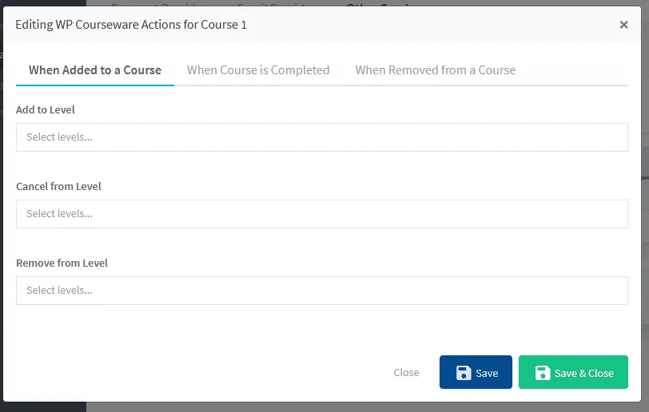Open the Add to Level selector

click(321, 137)
